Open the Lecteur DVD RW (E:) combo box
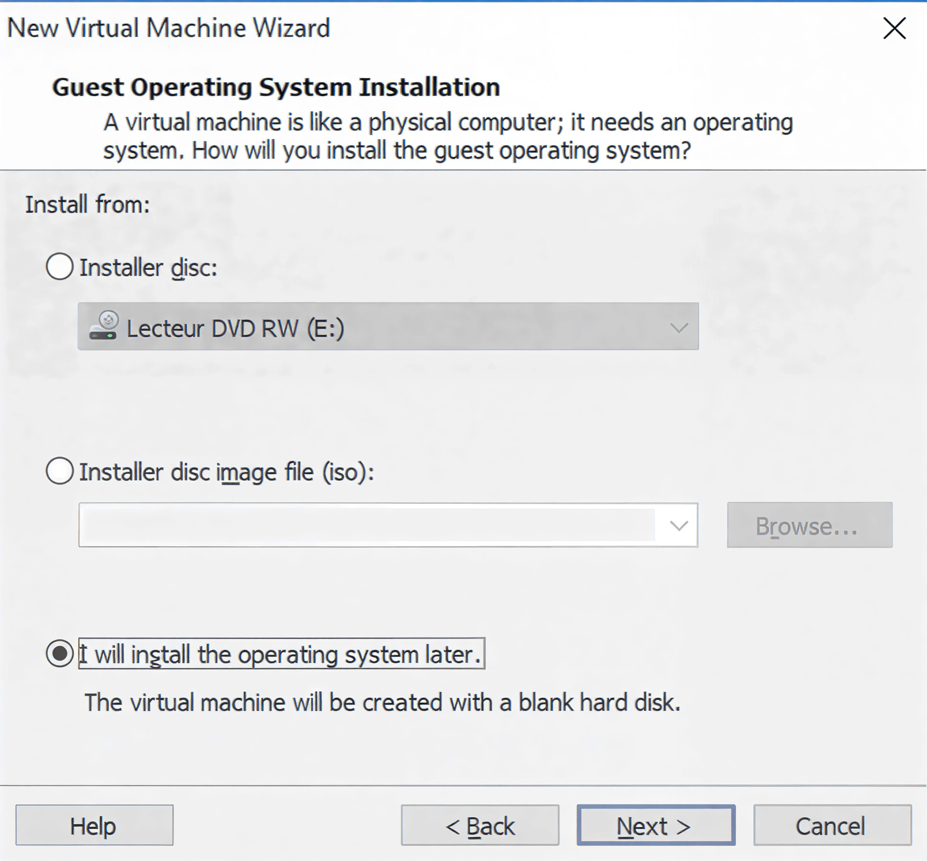927x861 pixels. coord(387,327)
